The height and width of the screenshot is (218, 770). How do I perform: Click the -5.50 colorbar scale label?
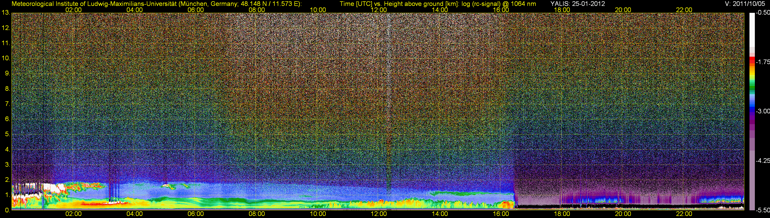point(763,210)
